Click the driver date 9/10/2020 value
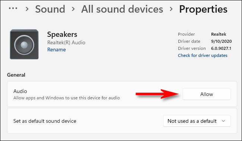242x141 pixels. pos(221,41)
